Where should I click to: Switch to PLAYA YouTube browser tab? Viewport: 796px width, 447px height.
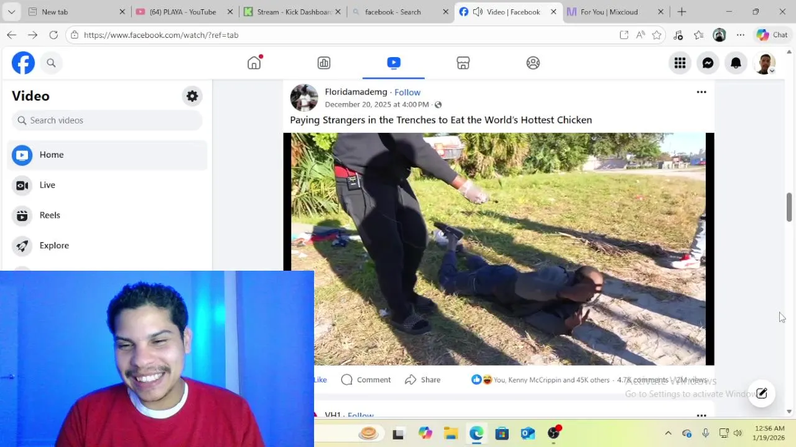coord(183,12)
